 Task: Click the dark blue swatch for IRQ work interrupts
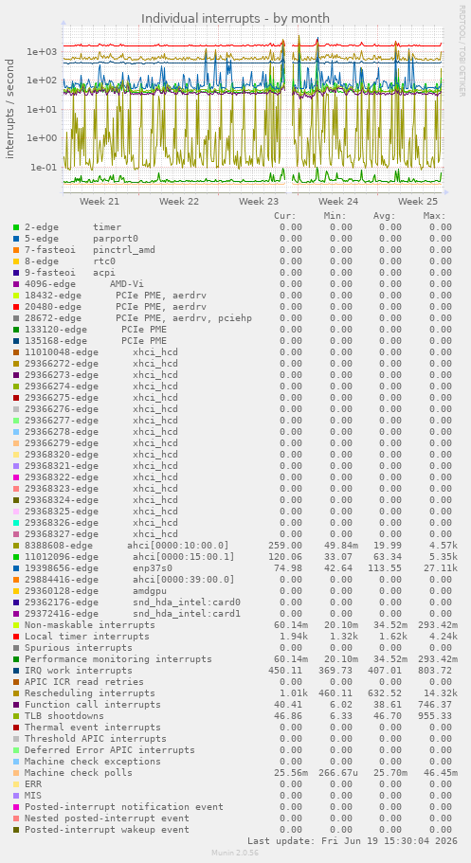click(x=16, y=671)
